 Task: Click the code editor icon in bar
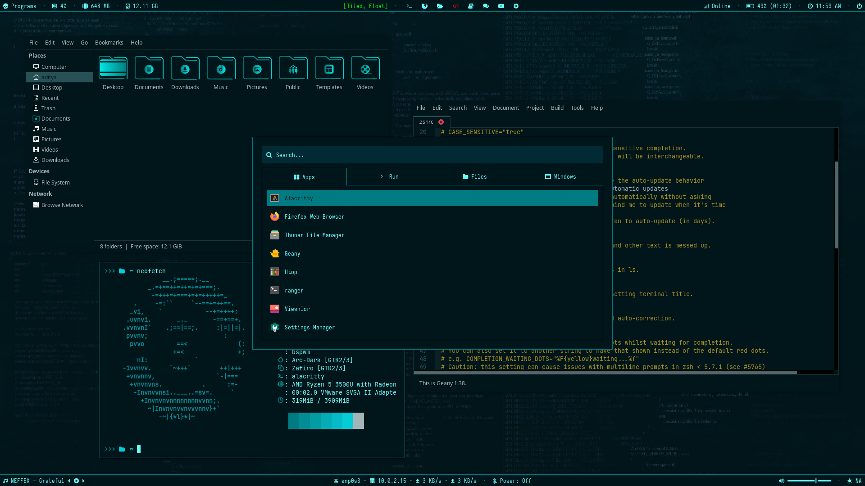[455, 6]
